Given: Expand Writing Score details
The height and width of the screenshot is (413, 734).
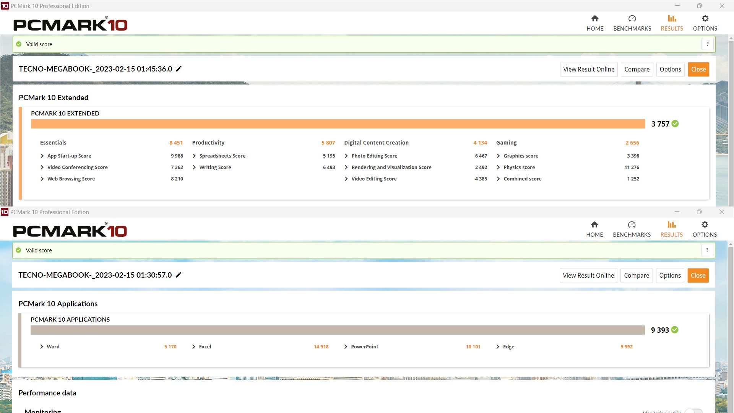Looking at the screenshot, I should 194,167.
